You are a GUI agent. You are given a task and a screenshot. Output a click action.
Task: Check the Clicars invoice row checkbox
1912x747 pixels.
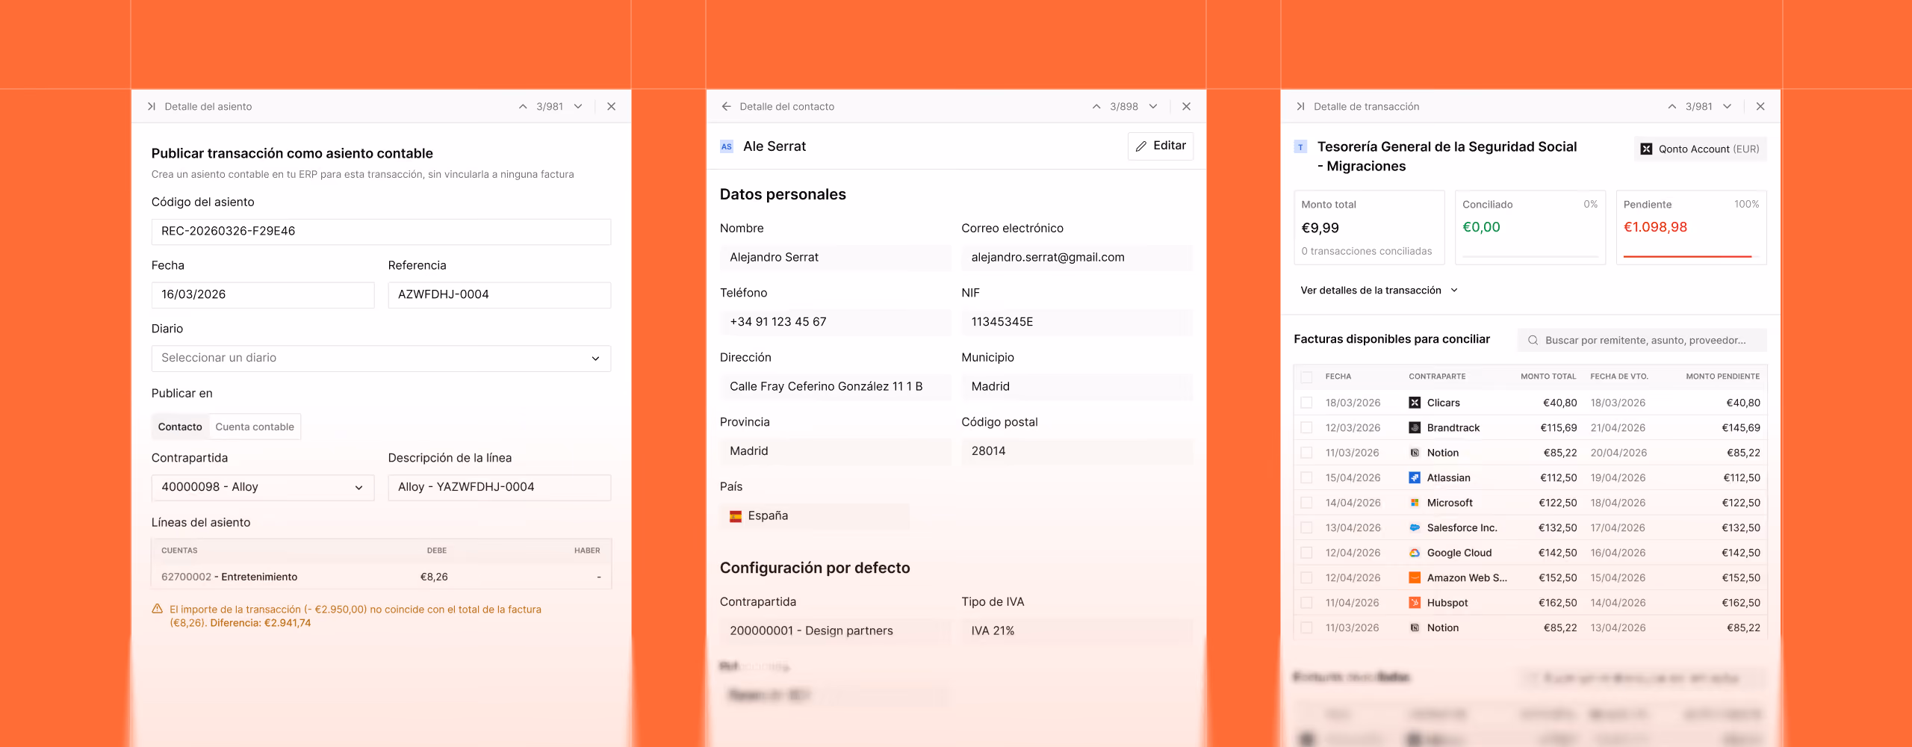tap(1306, 403)
